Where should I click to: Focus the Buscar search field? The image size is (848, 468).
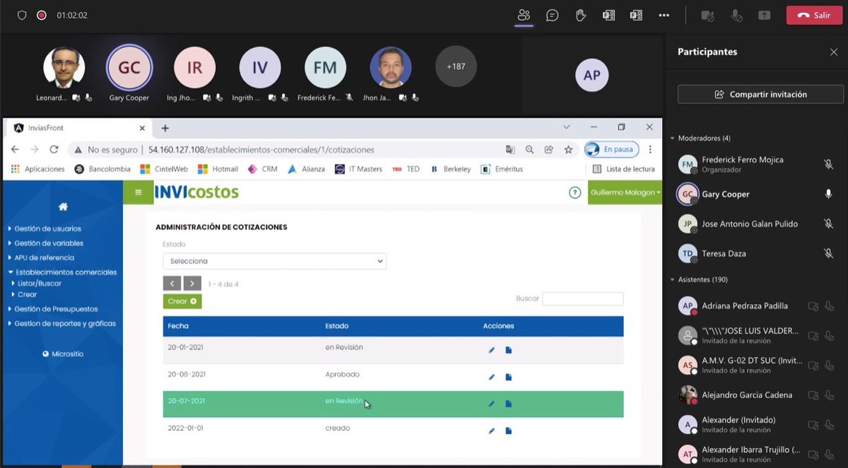(583, 298)
